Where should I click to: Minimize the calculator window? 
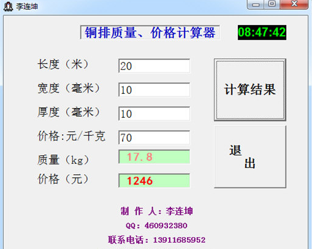pos(256,4)
